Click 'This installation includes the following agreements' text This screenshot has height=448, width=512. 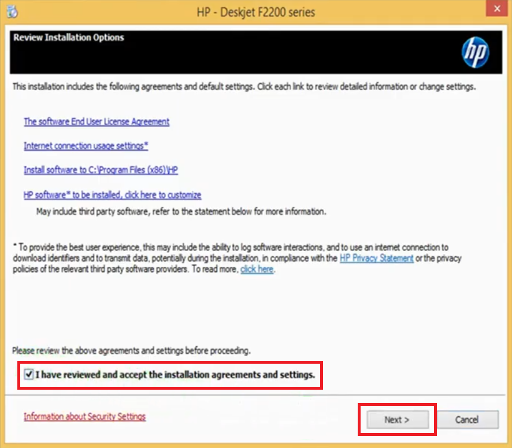pyautogui.click(x=244, y=87)
